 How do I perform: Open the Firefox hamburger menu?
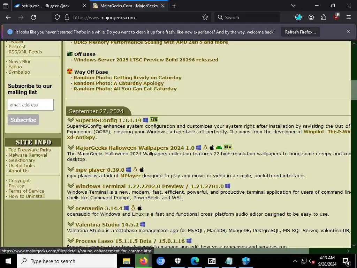coord(348,17)
